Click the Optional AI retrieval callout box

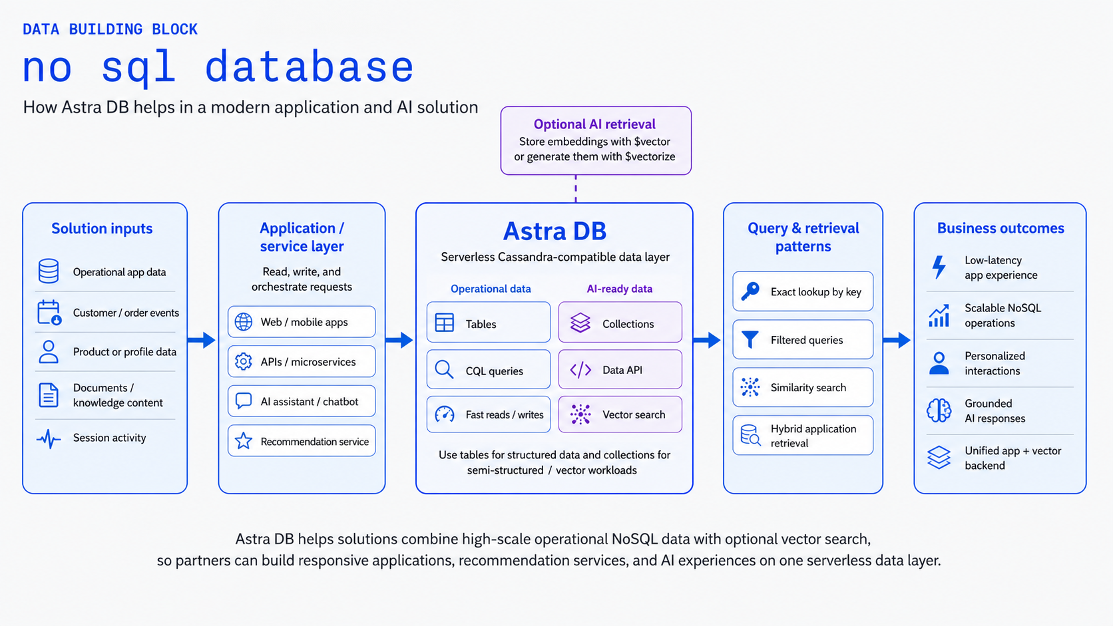[x=596, y=140]
